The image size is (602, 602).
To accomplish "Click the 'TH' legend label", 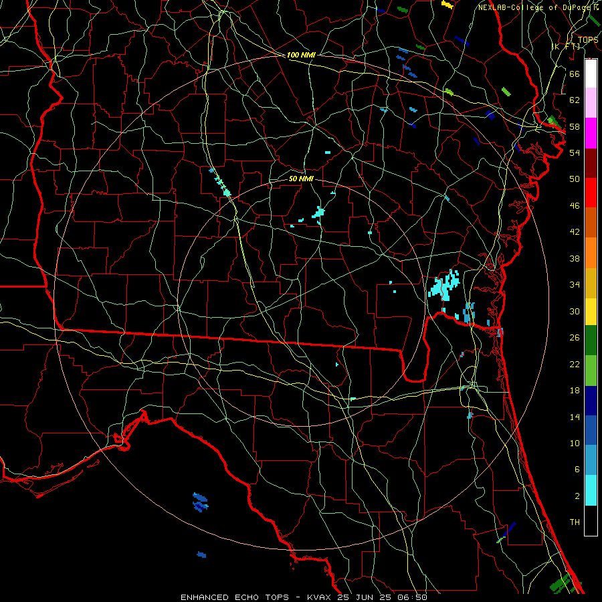I will pos(575,522).
